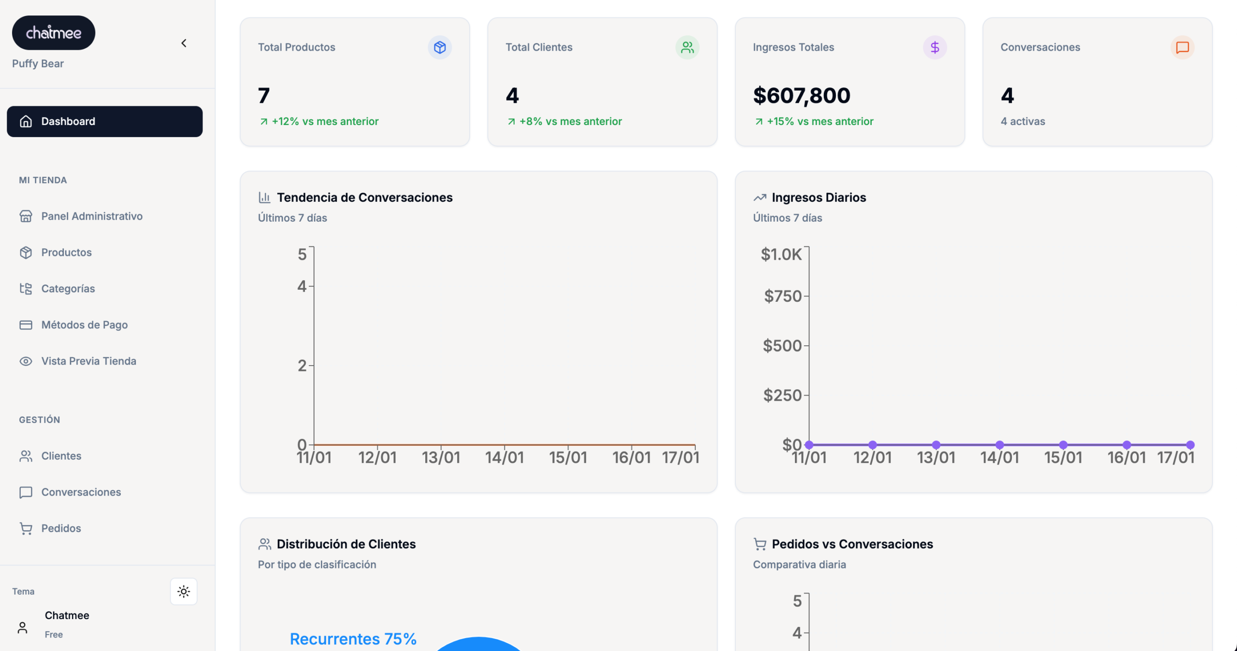
Task: Click the bar chart icon beside Tendencia de Conversaciones
Action: coord(264,198)
